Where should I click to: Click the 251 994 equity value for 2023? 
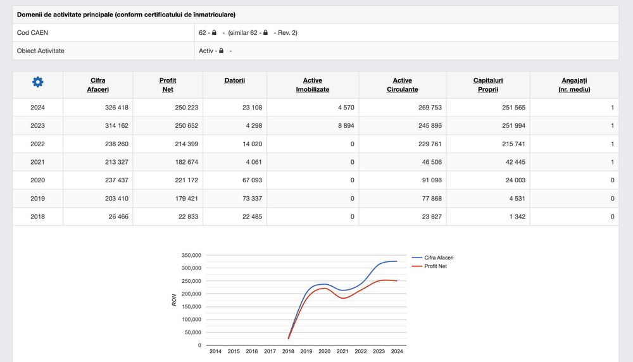point(512,126)
